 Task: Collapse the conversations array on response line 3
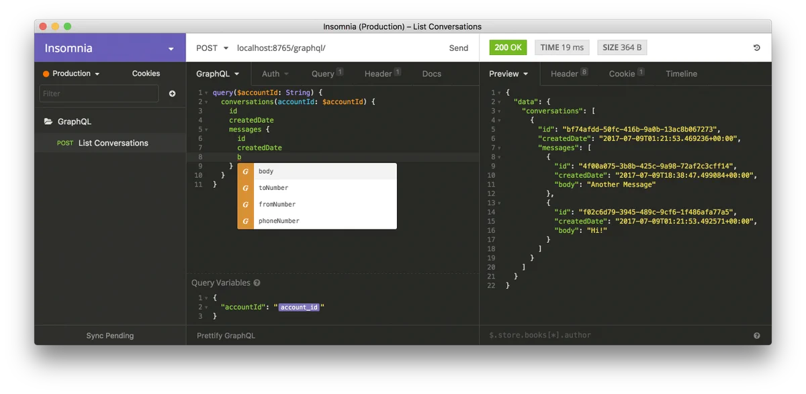pos(500,111)
